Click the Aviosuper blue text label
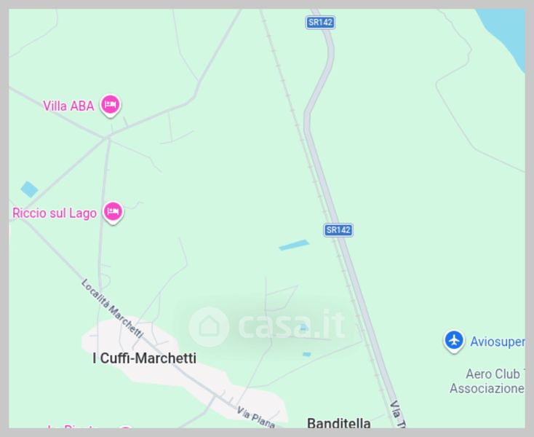The image size is (534, 437). [498, 342]
